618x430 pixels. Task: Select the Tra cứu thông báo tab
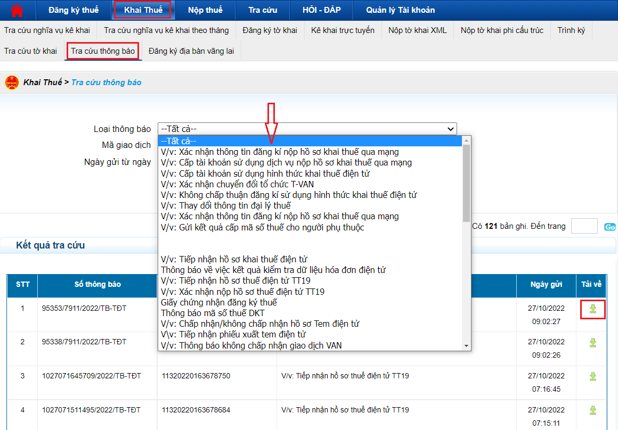click(x=103, y=51)
